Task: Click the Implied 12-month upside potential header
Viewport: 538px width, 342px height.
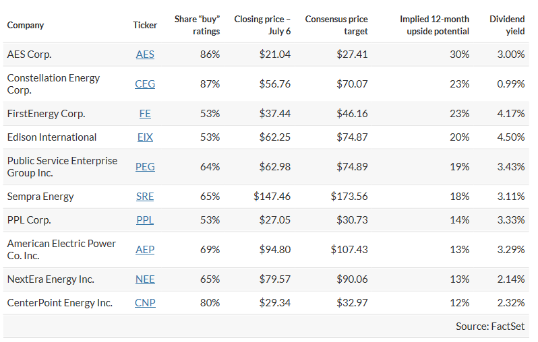Action: point(434,25)
